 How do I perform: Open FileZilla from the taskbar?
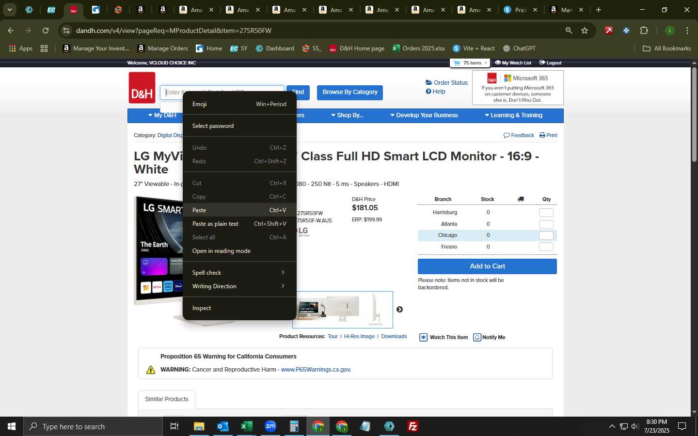point(413,426)
